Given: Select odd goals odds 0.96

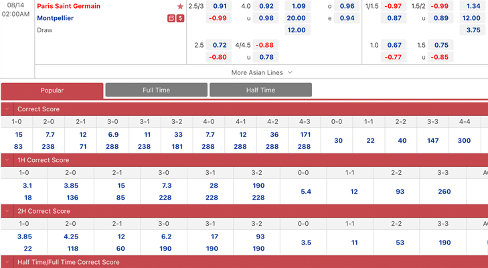Looking at the screenshot, I should click(x=346, y=6).
